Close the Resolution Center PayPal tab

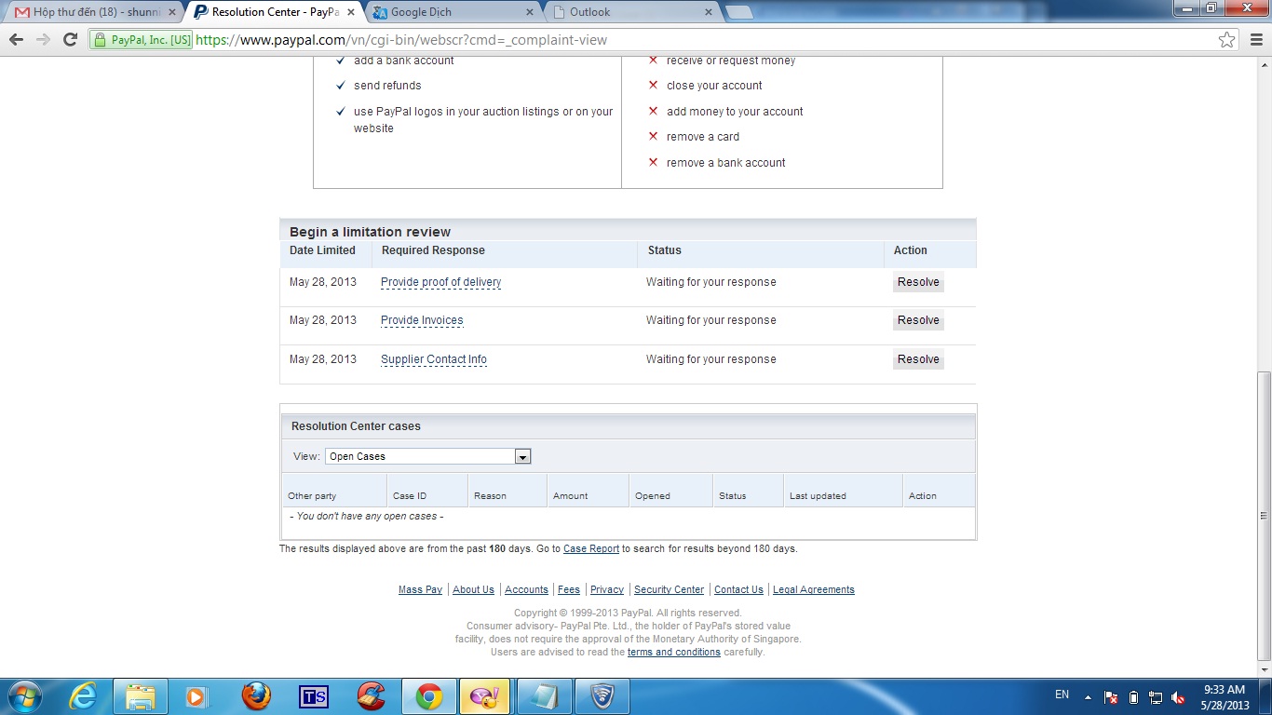tap(351, 12)
